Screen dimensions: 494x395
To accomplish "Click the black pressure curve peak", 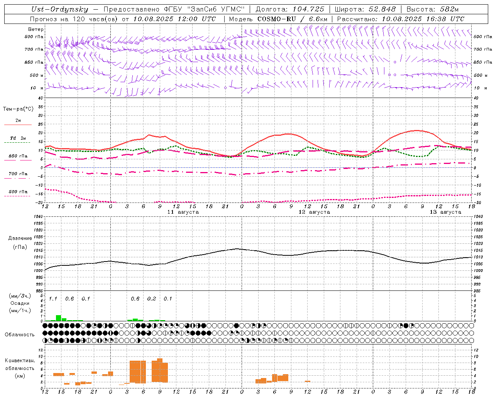I will (x=237, y=249).
